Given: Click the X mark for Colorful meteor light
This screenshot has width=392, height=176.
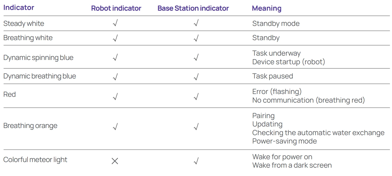Looking at the screenshot, I should (115, 161).
